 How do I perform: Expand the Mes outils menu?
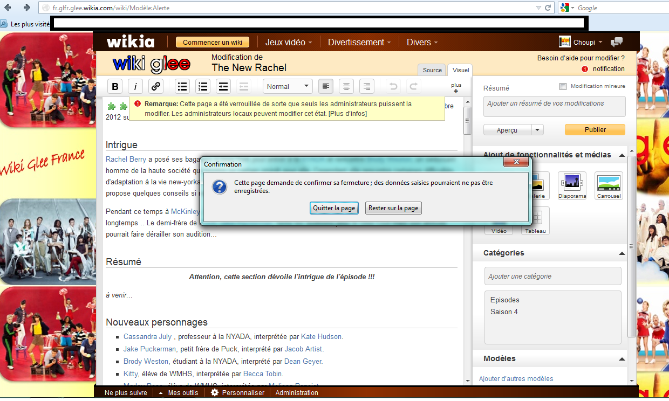click(179, 393)
